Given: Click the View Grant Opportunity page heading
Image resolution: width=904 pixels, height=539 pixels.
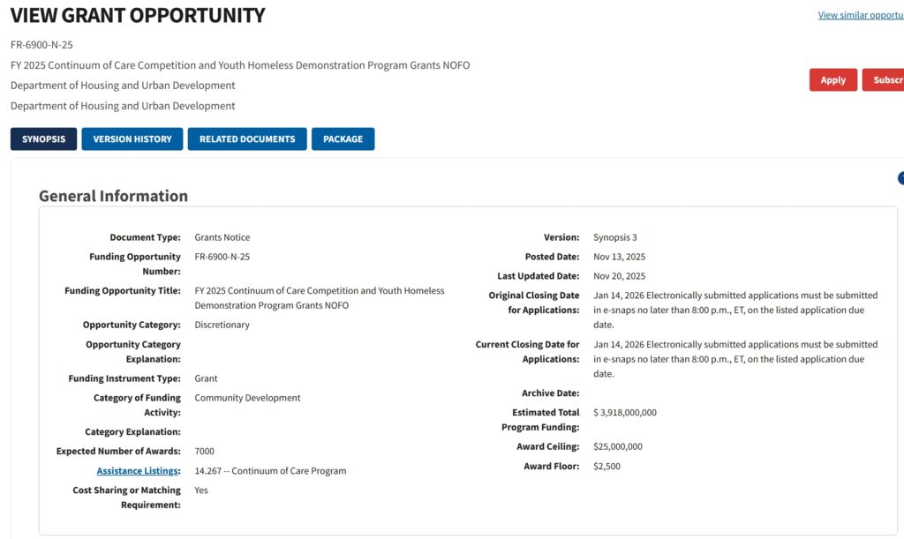Looking at the screenshot, I should coord(138,16).
